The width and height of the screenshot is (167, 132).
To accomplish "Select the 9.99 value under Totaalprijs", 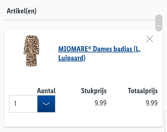I will (x=151, y=103).
